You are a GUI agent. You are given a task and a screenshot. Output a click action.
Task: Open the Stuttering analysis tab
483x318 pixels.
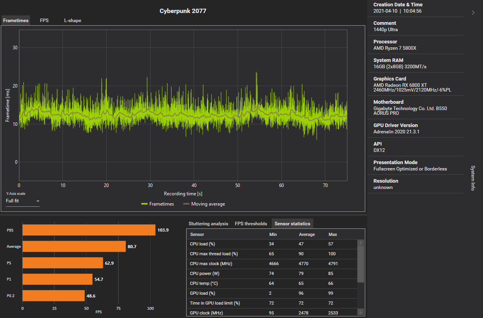208,224
